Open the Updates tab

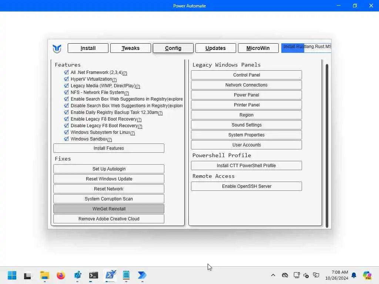(x=216, y=48)
